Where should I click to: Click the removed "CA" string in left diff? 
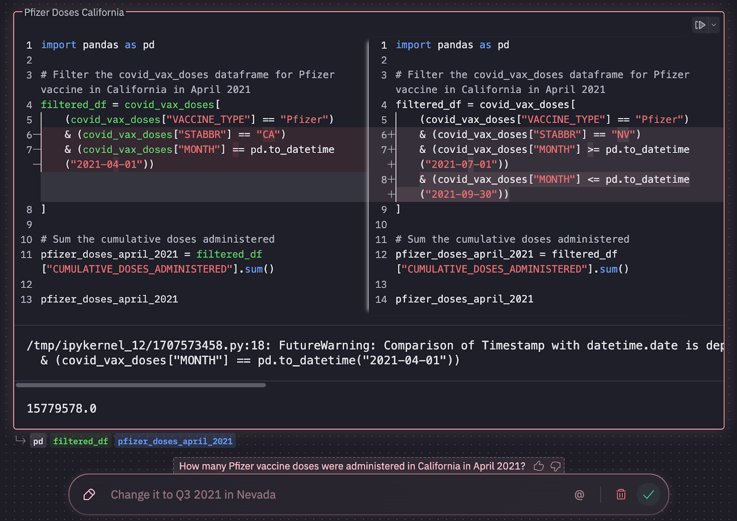[x=268, y=135]
